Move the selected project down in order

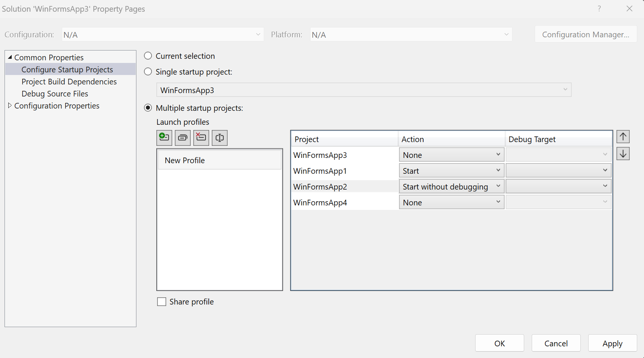point(623,153)
